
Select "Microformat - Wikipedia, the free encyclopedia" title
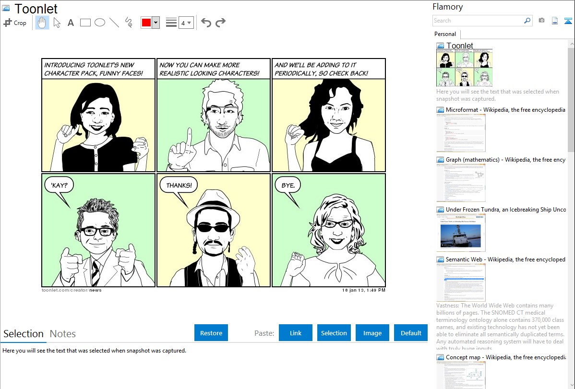click(506, 110)
